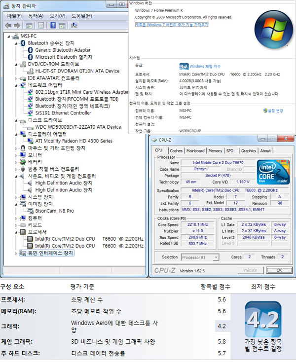Select the first High Definition Audio 장치 row

pos(64,183)
